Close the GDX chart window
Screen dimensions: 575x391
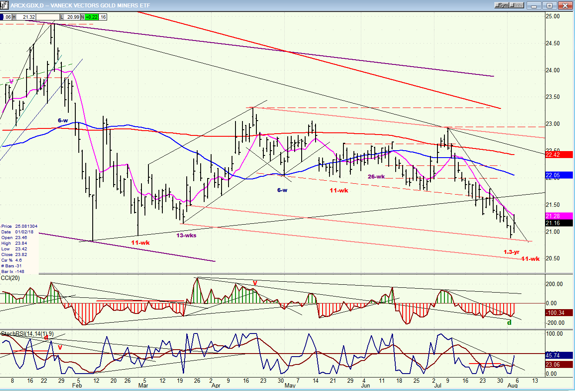(565, 5)
